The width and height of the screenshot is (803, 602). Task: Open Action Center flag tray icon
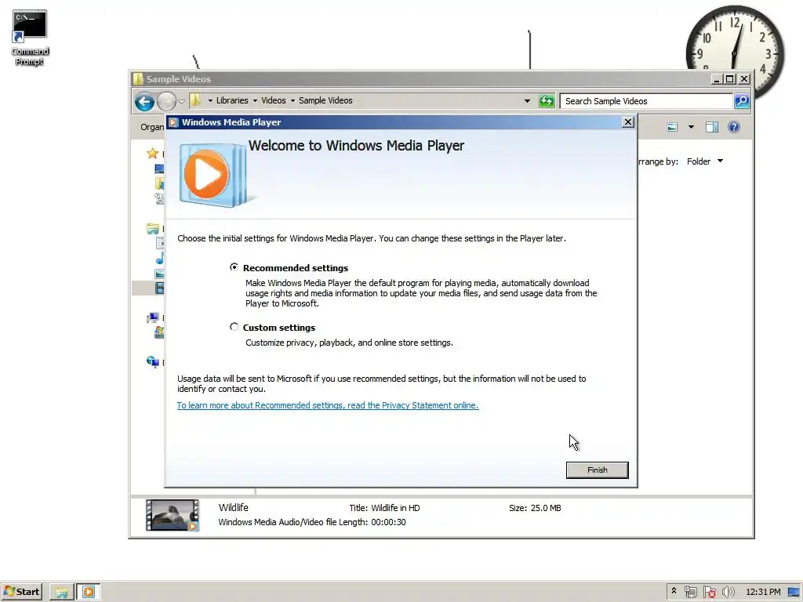coord(709,592)
